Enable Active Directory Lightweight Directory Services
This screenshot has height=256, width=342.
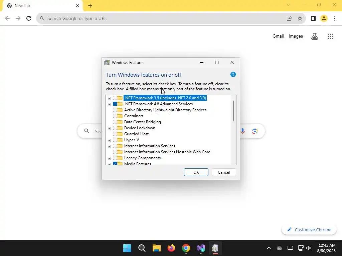[x=115, y=110]
